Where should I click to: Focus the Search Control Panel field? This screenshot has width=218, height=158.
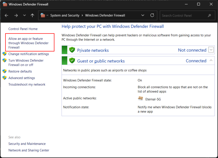coord(183,16)
